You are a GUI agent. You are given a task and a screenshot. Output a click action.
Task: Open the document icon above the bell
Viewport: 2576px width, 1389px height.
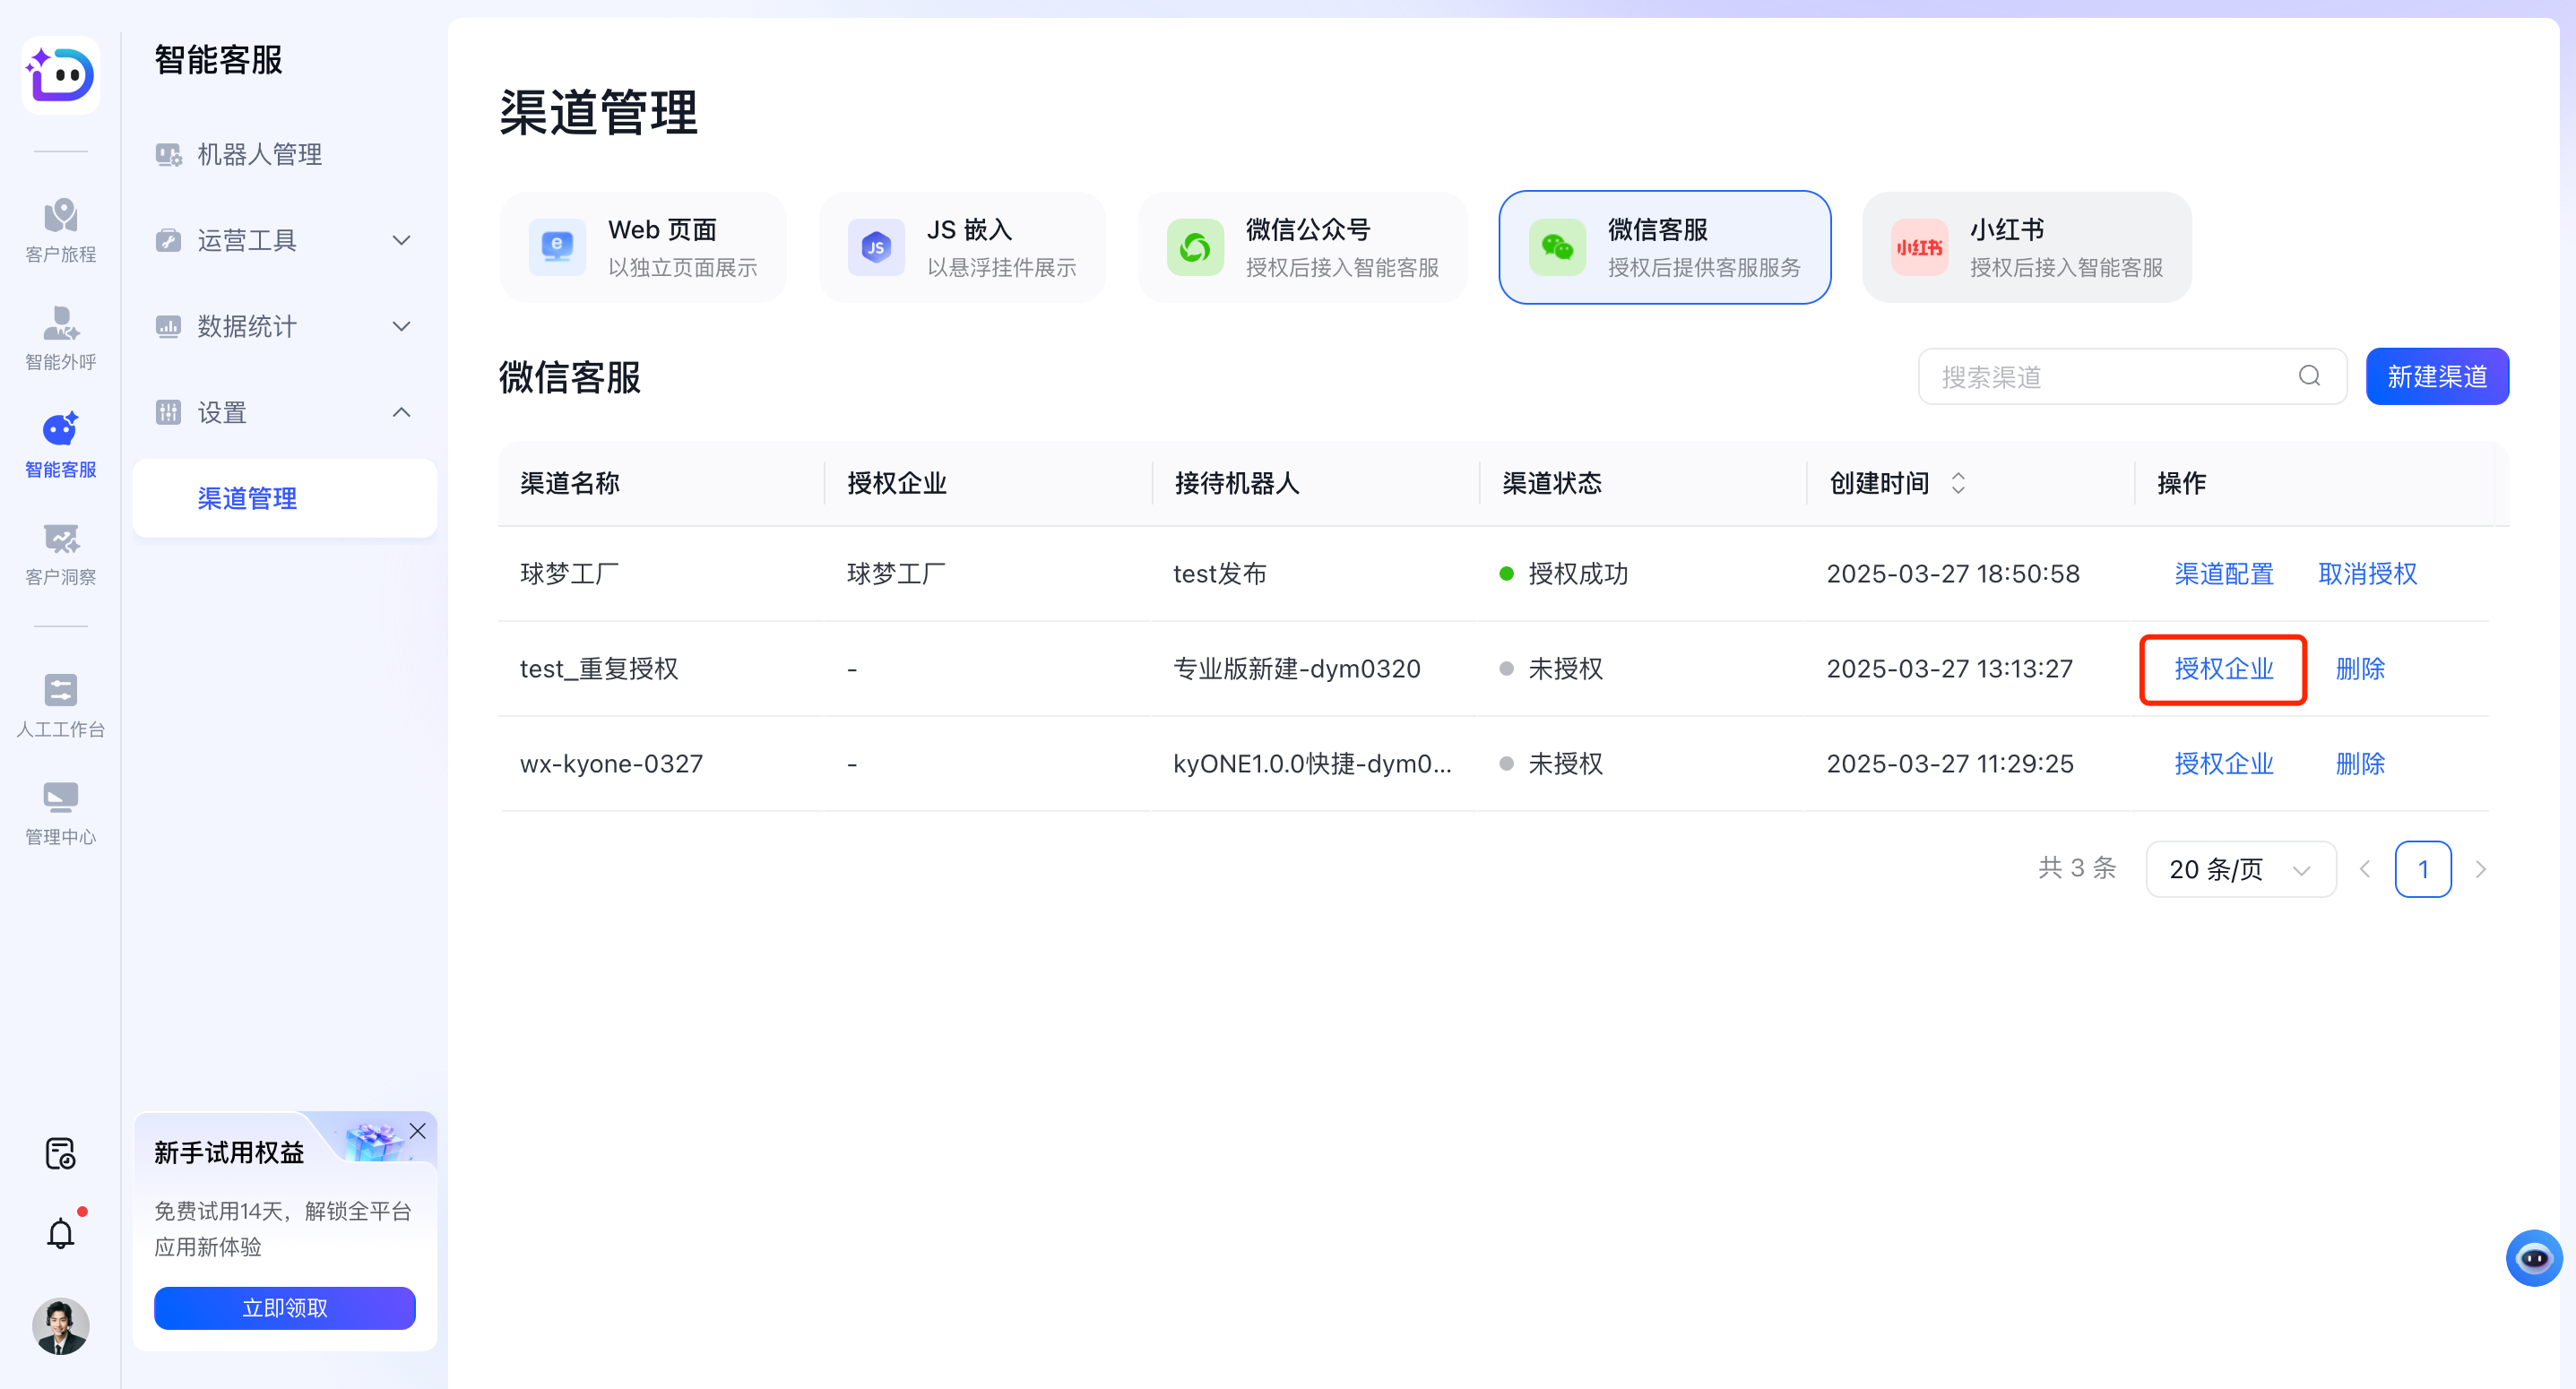pyautogui.click(x=60, y=1154)
